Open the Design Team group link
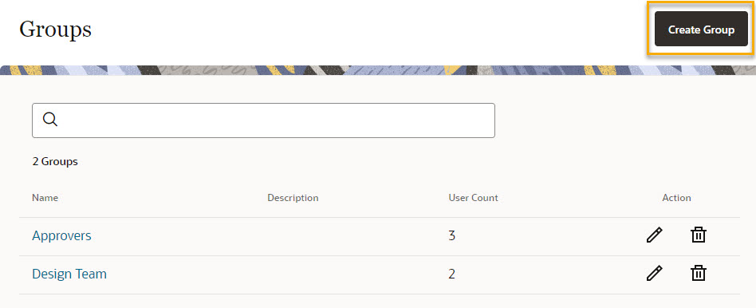Screen dimensions: 756x308 (69, 274)
